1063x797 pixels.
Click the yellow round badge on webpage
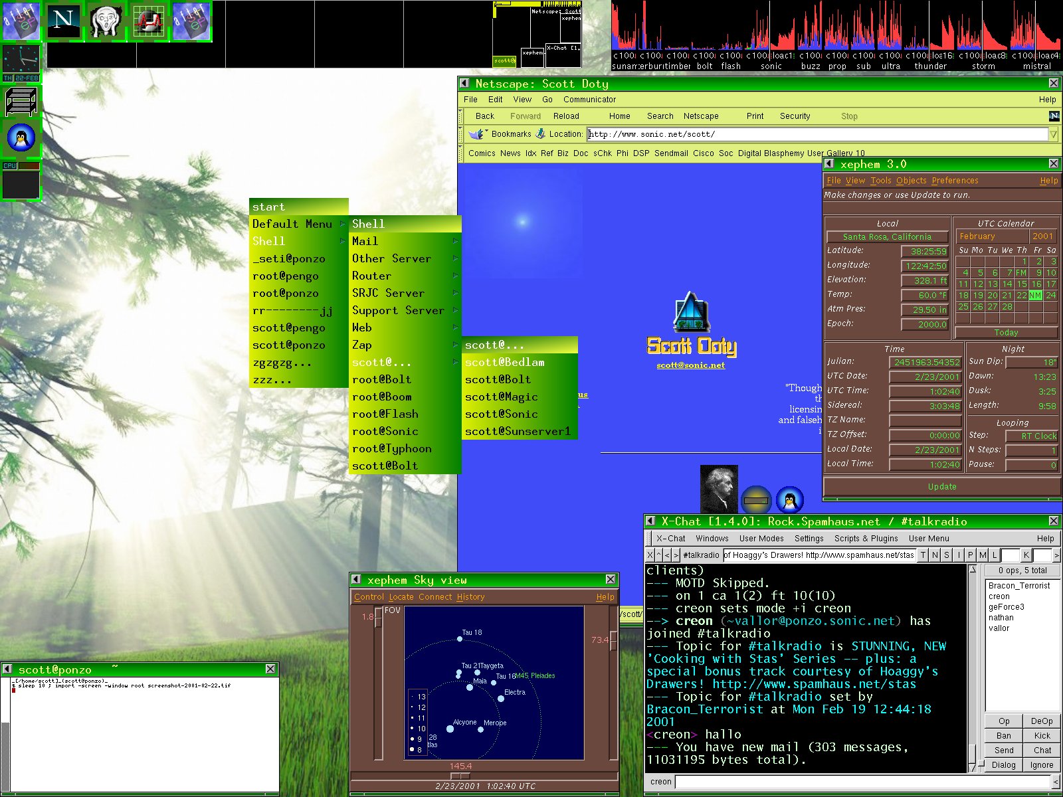[755, 499]
